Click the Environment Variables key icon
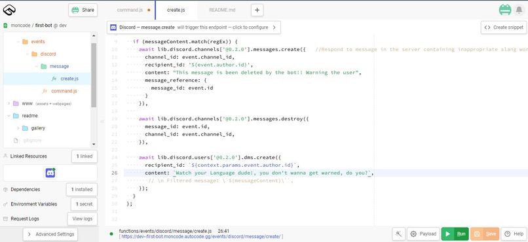This screenshot has height=242, width=528. point(5,204)
